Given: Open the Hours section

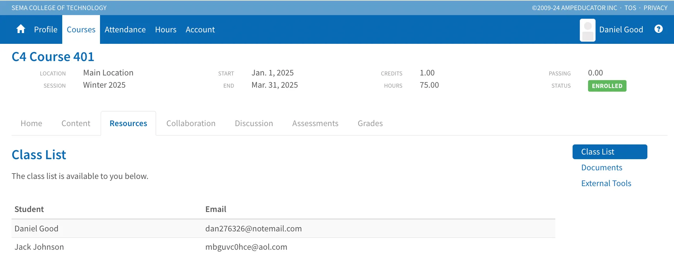Looking at the screenshot, I should 166,29.
